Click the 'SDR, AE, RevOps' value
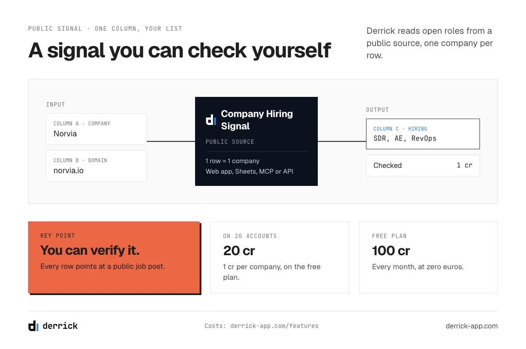The width and height of the screenshot is (526, 349). [405, 139]
